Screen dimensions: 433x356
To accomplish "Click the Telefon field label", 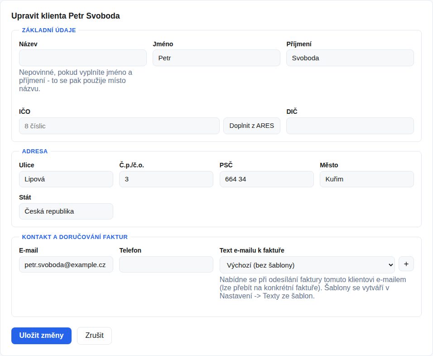I will [x=130, y=250].
